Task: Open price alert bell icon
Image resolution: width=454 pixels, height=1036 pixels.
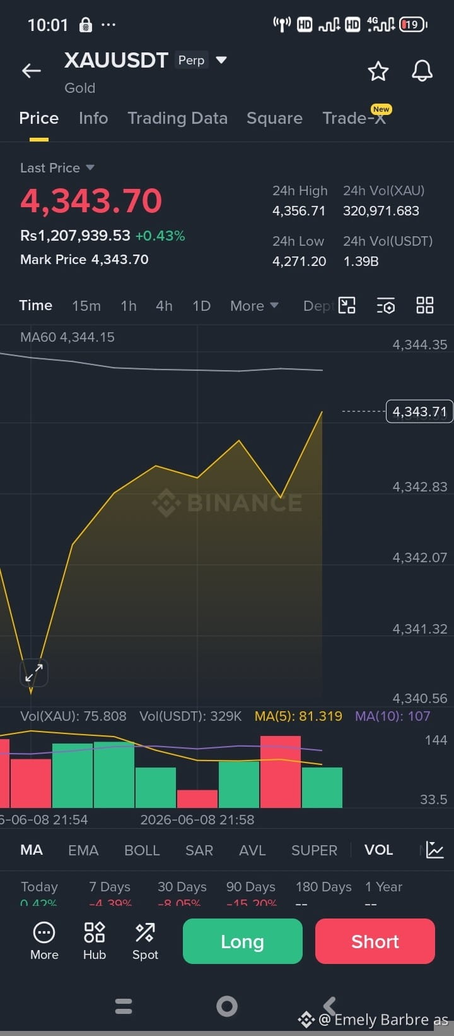Action: point(422,71)
